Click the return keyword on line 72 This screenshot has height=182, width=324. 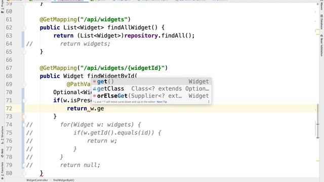[77, 109]
